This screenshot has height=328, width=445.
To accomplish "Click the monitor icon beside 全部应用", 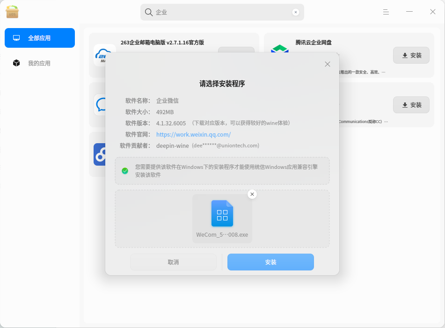I will coord(16,38).
